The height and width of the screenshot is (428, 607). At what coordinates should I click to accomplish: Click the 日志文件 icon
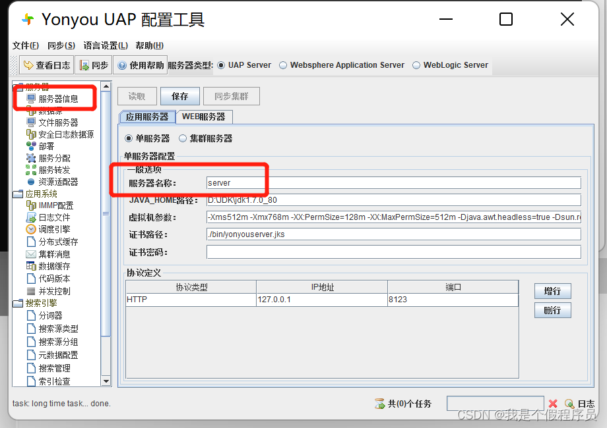pos(31,217)
